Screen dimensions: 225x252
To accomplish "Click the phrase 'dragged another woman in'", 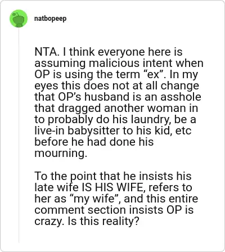I will point(128,109).
